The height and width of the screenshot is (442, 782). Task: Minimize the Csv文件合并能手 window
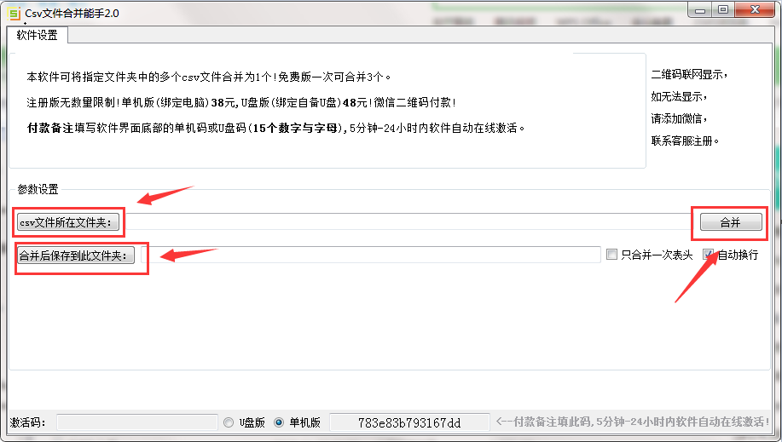(700, 10)
